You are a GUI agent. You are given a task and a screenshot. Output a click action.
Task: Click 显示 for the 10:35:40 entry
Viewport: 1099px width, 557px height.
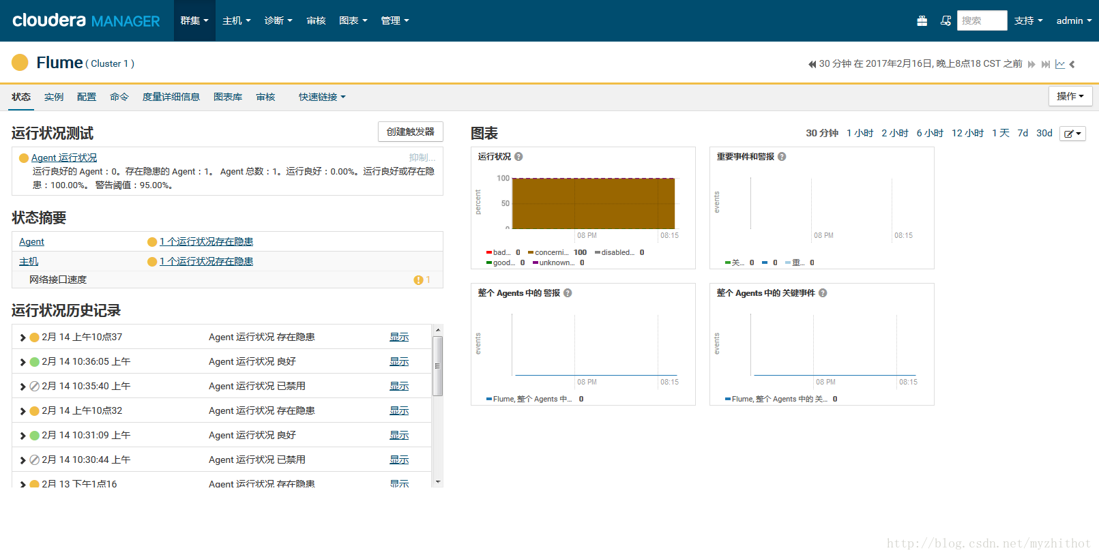tap(399, 387)
